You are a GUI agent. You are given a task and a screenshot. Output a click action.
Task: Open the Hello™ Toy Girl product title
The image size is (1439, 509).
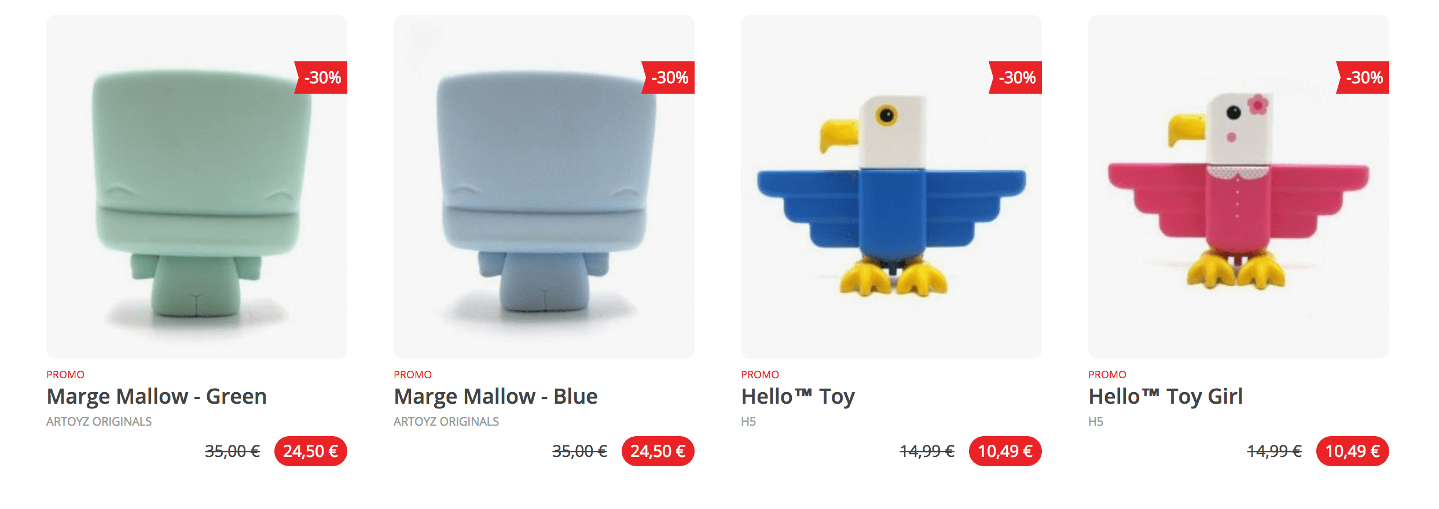point(1165,397)
